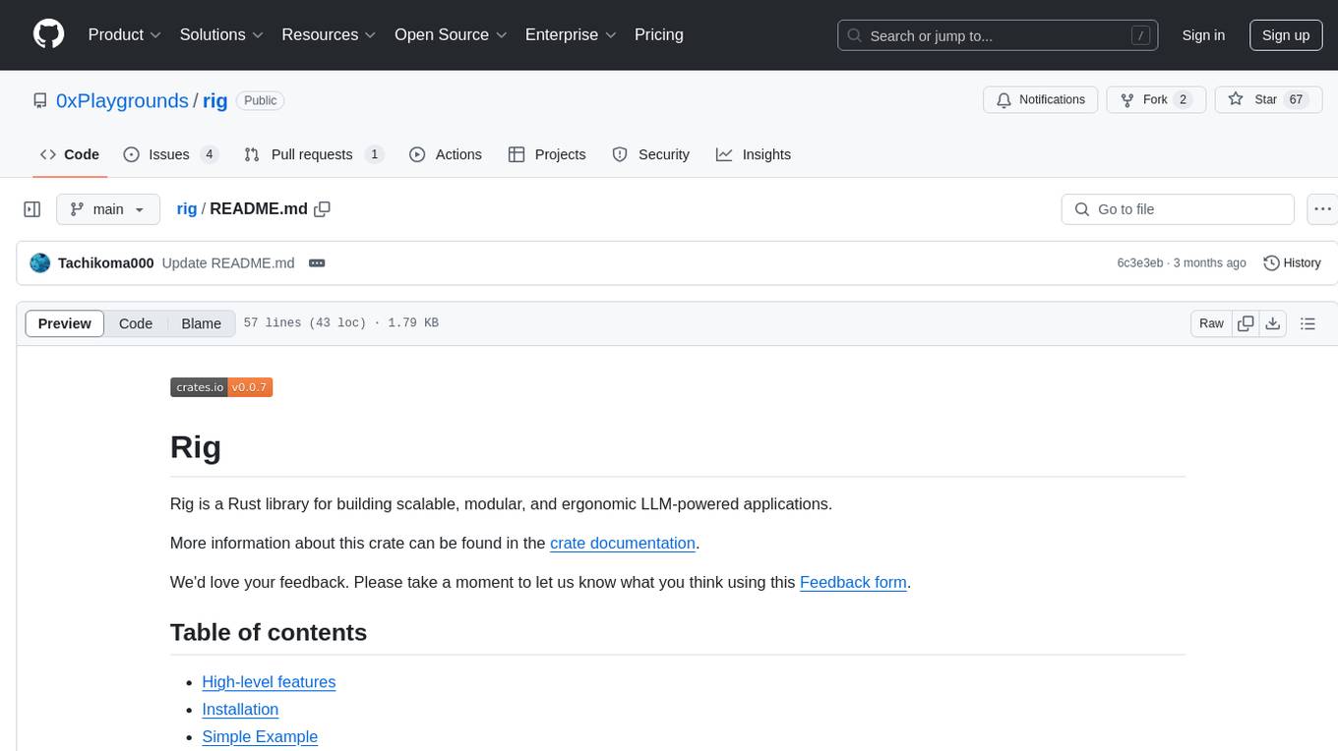This screenshot has height=751, width=1338.
Task: Open the Feedback form link
Action: [853, 582]
